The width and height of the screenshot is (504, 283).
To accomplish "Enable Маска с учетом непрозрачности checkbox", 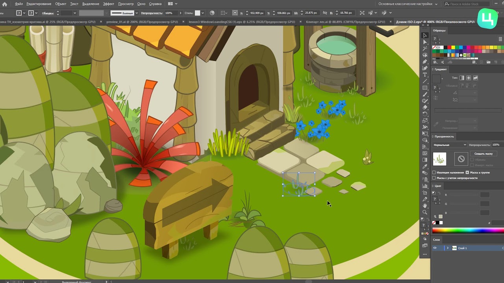I will tap(434, 178).
